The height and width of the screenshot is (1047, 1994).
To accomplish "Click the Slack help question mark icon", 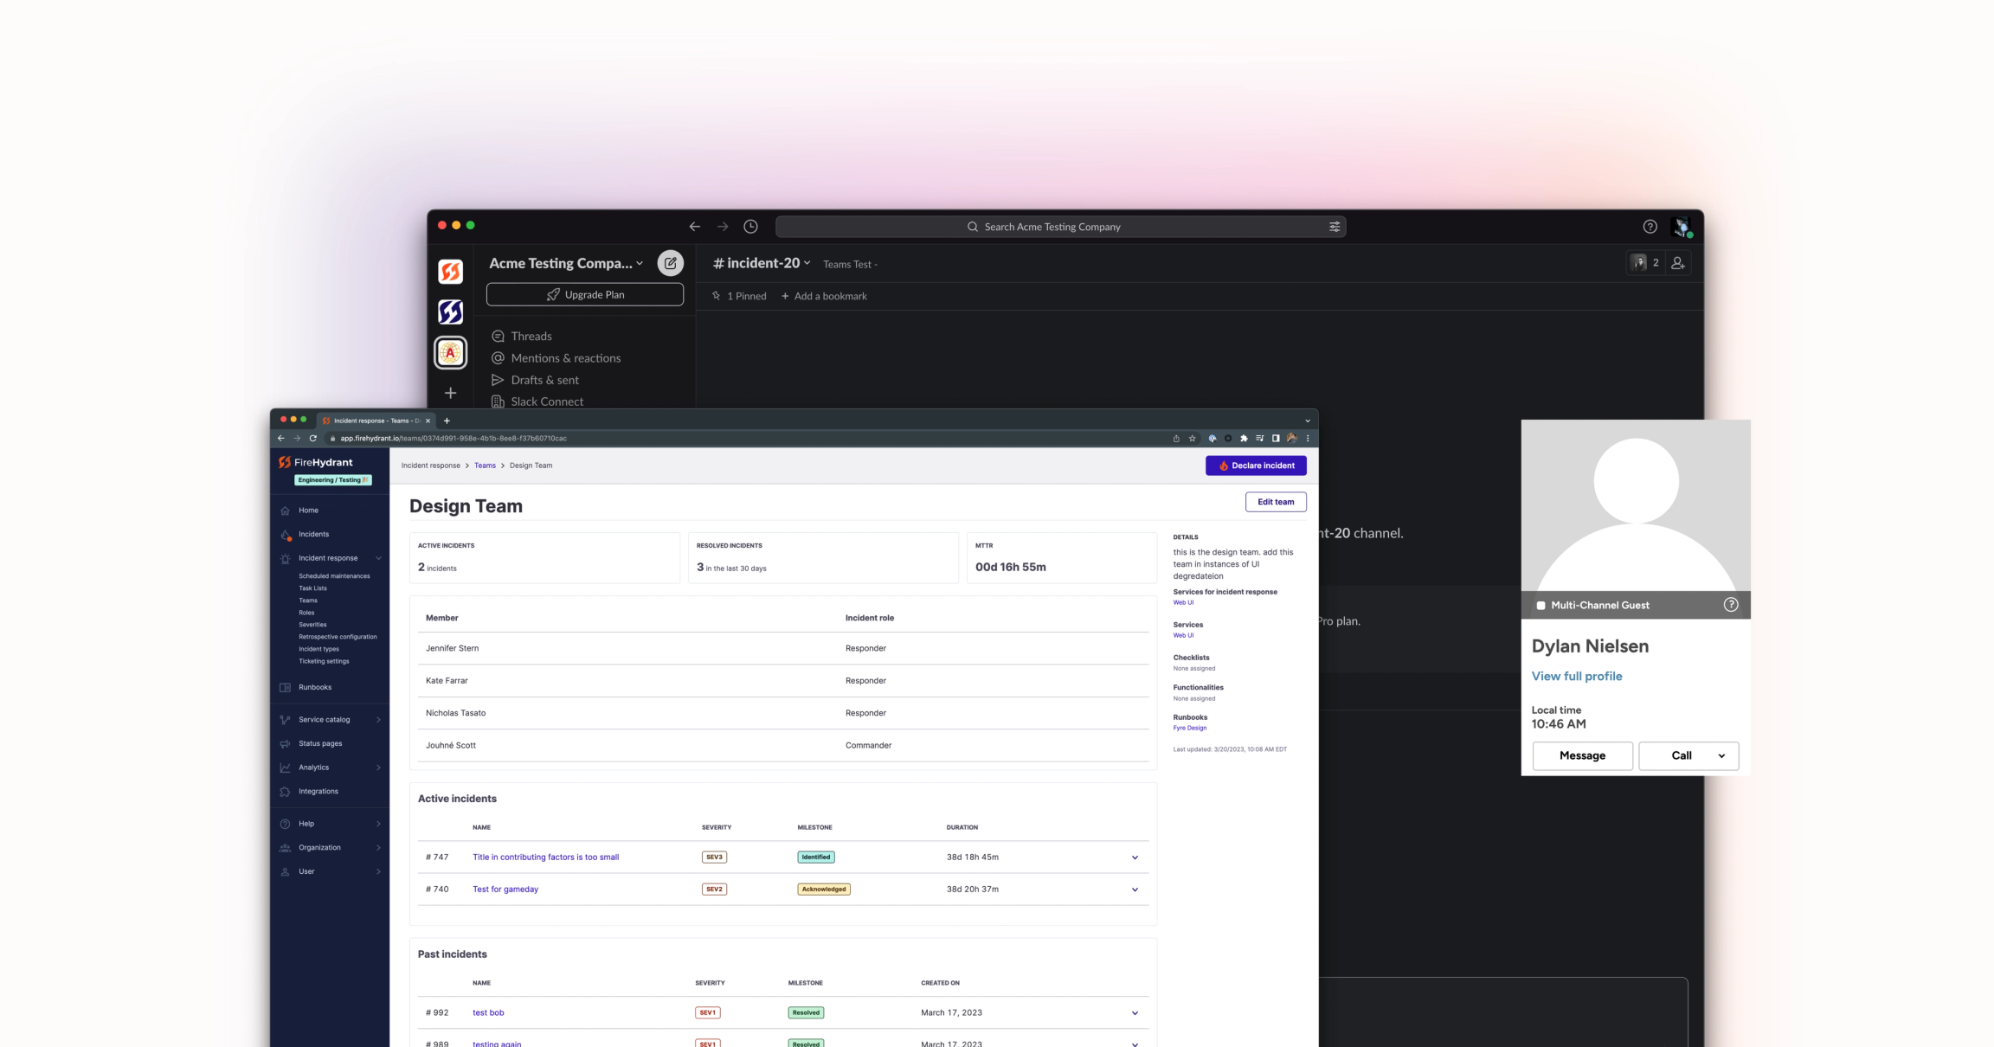I will coord(1650,227).
